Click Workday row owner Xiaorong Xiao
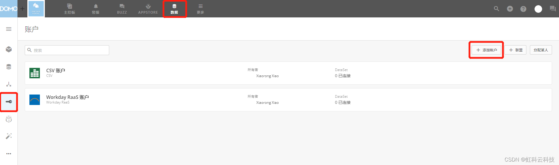The width and height of the screenshot is (559, 165). pyautogui.click(x=267, y=103)
